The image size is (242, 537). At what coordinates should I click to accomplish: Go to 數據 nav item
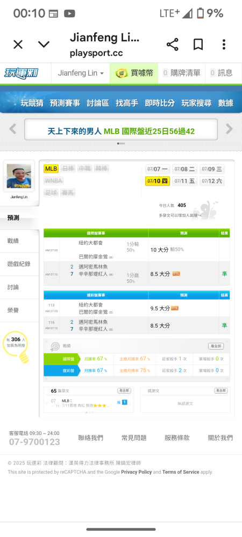(x=225, y=103)
